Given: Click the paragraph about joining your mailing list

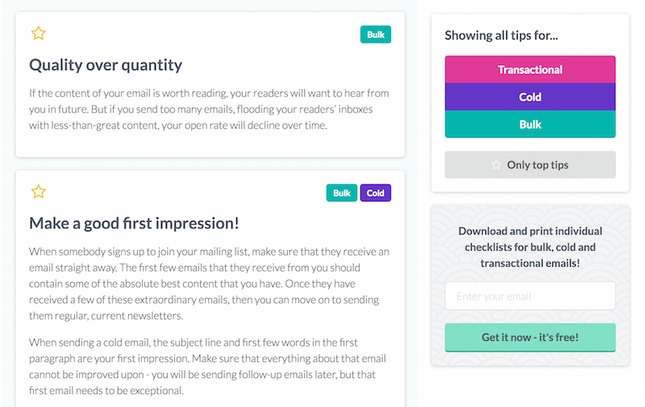Looking at the screenshot, I should click(209, 284).
